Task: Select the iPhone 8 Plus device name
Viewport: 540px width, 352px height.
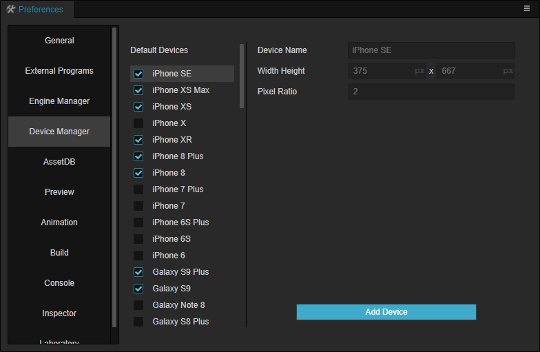Action: tap(178, 156)
